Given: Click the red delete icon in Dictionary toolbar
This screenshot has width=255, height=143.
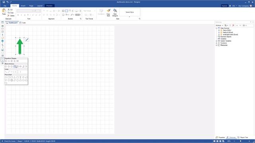Looking at the screenshot, I should tap(233, 25).
